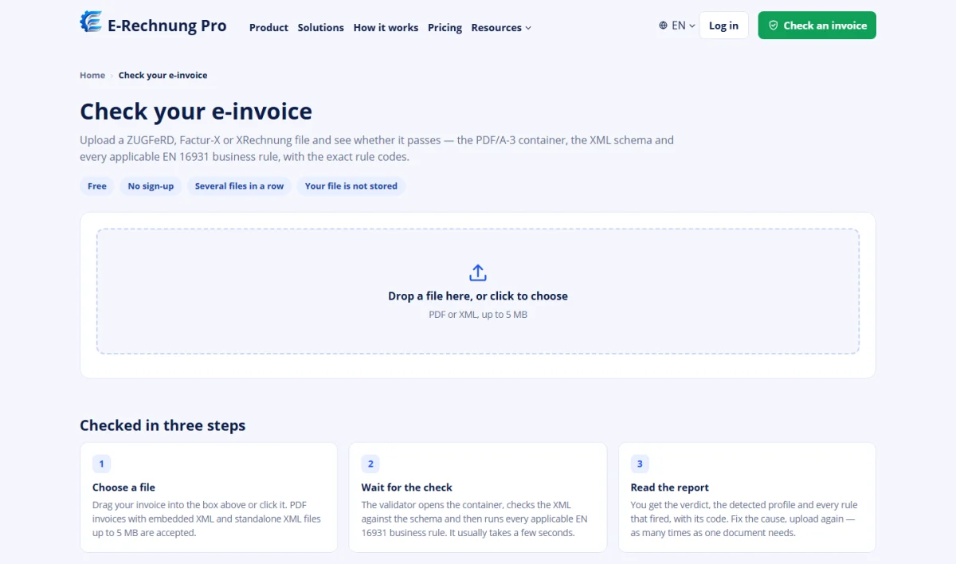This screenshot has height=564, width=956.
Task: Click the Log in button
Action: 723,25
